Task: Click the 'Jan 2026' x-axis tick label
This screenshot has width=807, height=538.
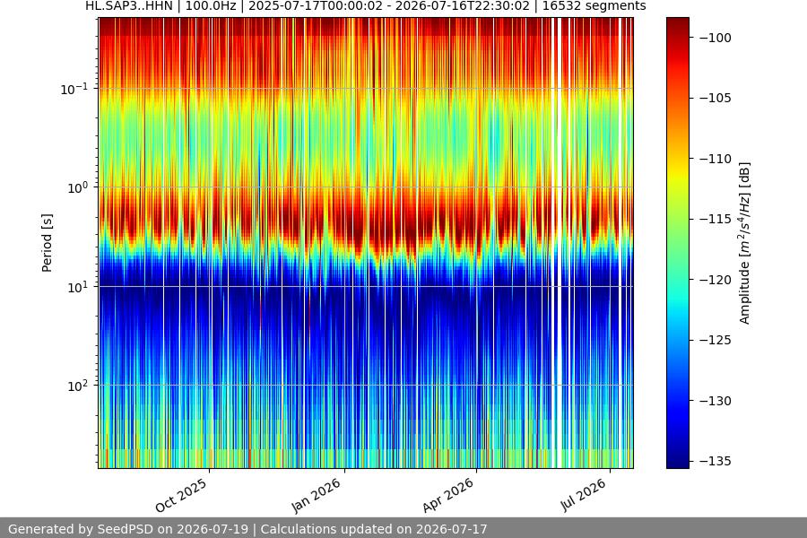Action: (x=316, y=495)
